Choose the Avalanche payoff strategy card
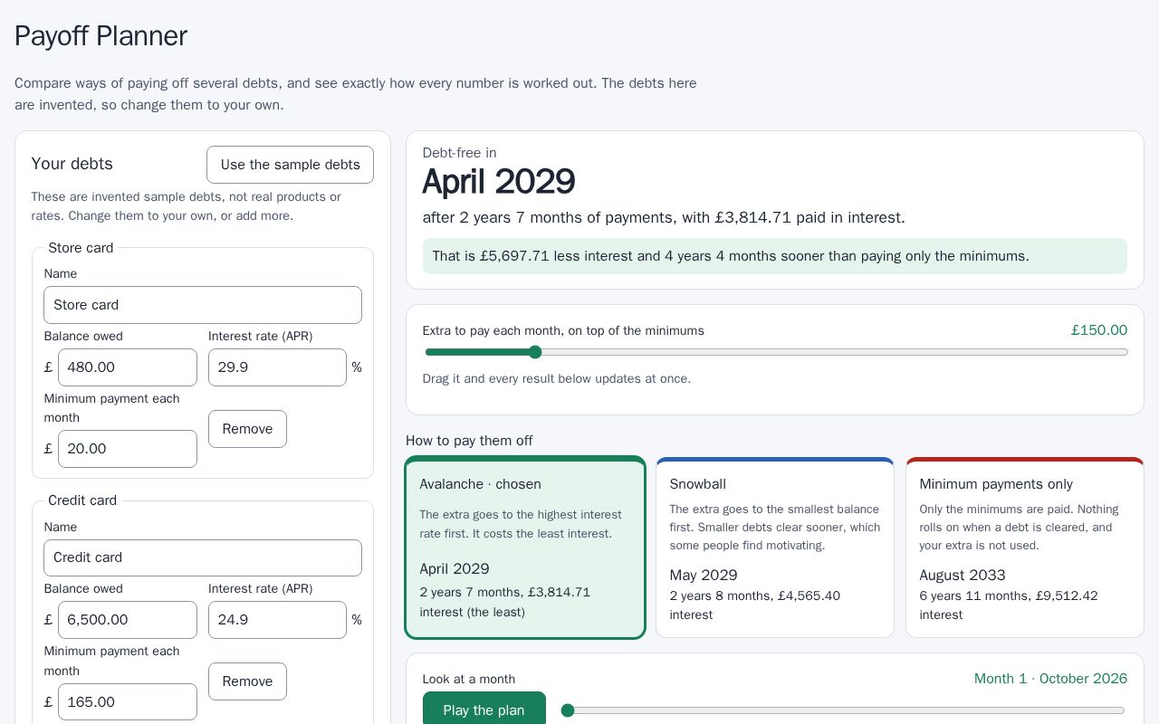The image size is (1159, 724). (x=525, y=548)
